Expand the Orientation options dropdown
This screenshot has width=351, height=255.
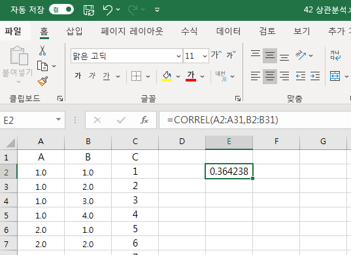(310, 55)
